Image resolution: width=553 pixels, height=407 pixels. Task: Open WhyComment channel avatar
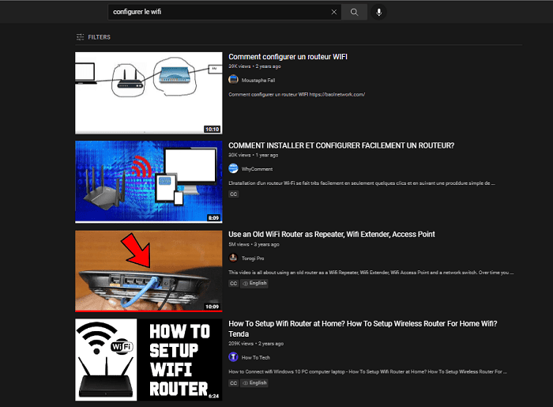click(233, 168)
